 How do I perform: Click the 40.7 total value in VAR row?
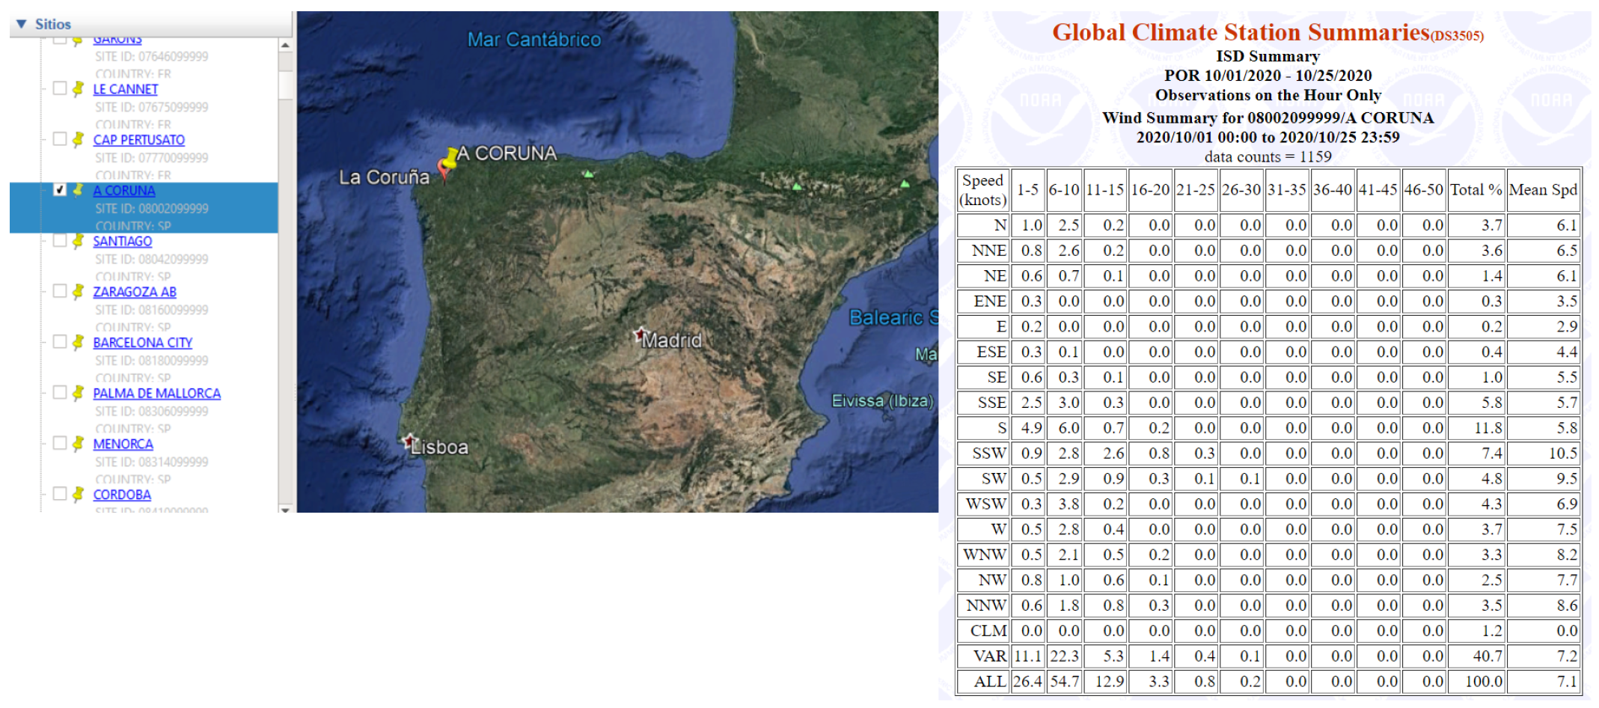point(1476,656)
